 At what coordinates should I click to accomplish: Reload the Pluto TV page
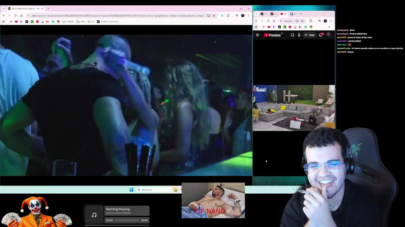(15, 15)
